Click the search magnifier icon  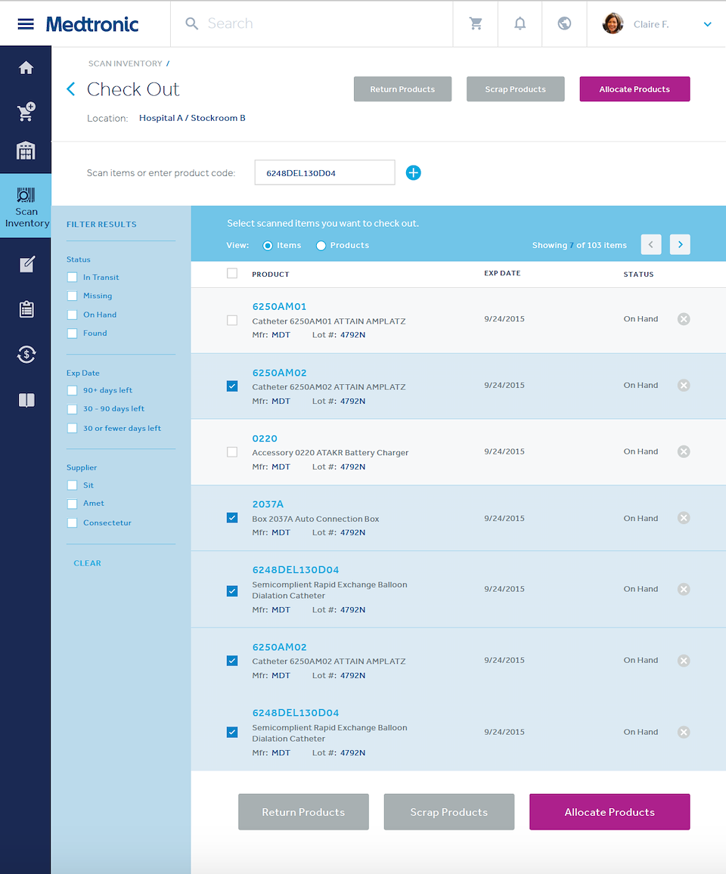191,23
